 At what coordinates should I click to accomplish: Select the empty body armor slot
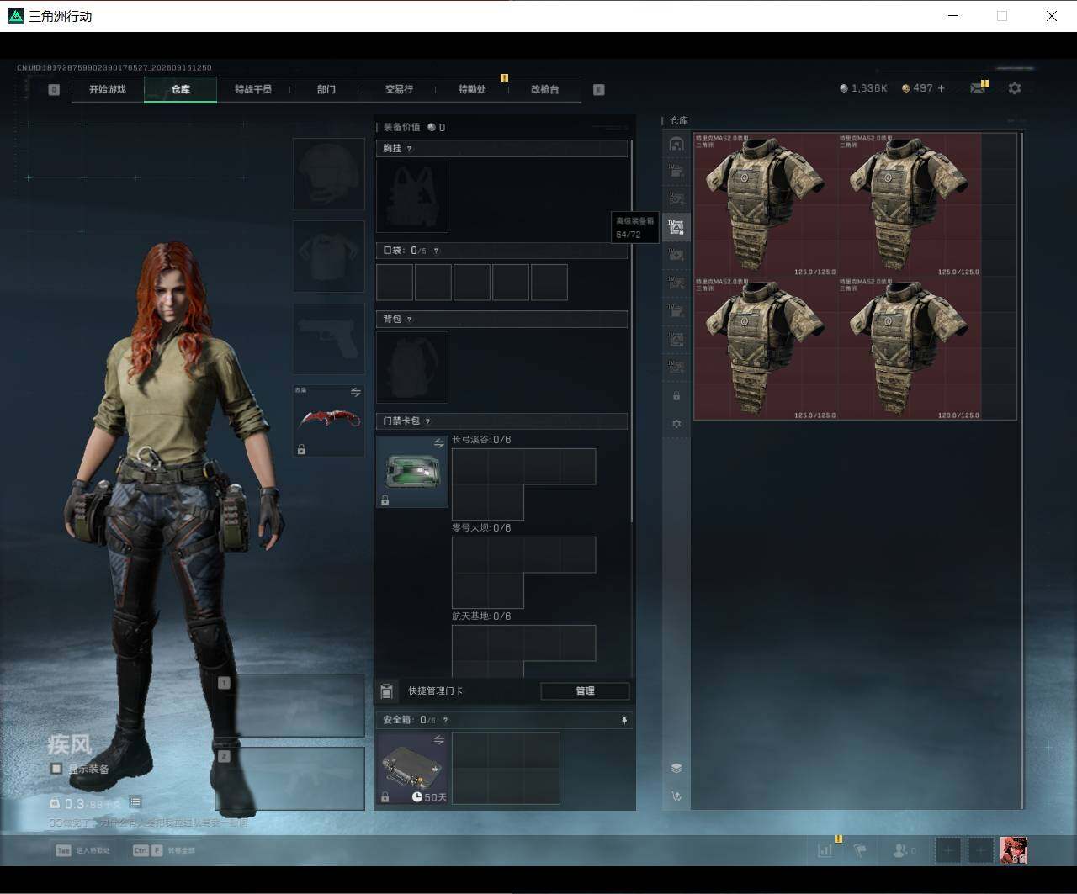(328, 257)
